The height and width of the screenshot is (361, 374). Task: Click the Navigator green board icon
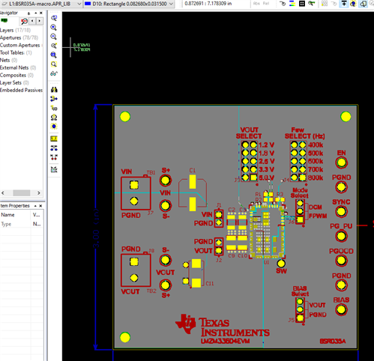4,21
